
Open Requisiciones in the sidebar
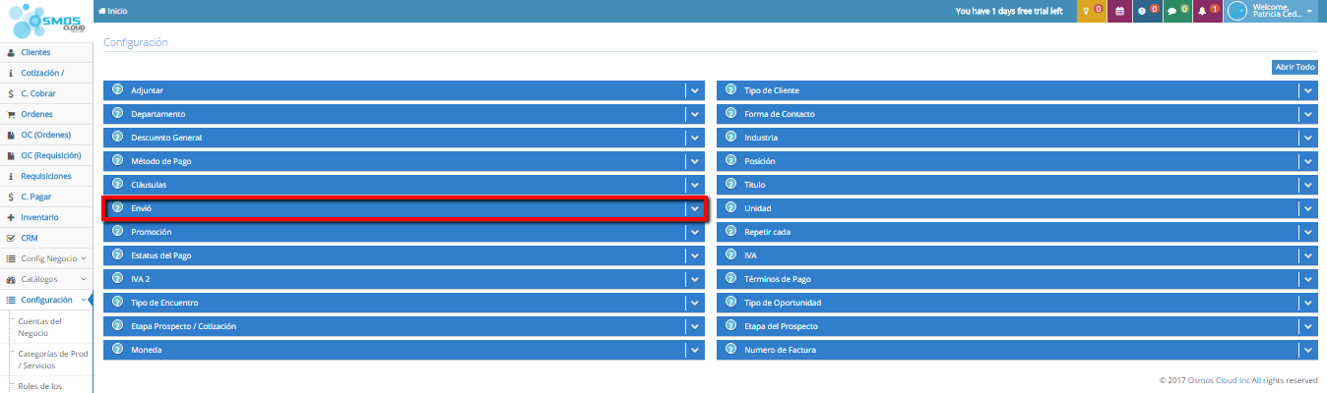[46, 176]
